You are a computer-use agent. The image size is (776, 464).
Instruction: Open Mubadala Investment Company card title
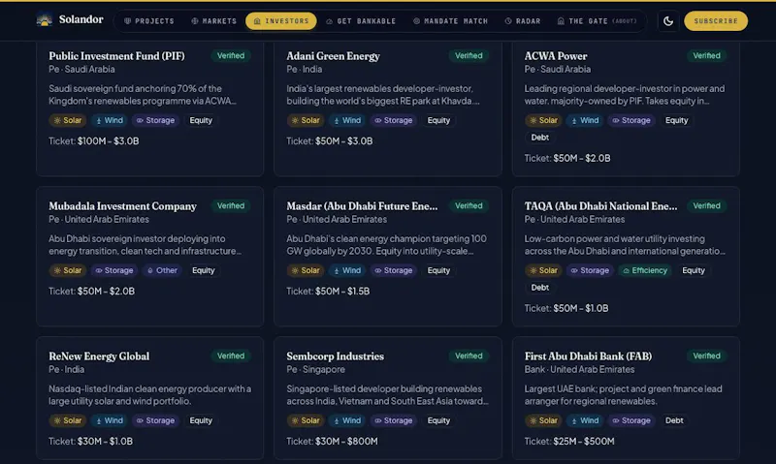click(x=123, y=206)
